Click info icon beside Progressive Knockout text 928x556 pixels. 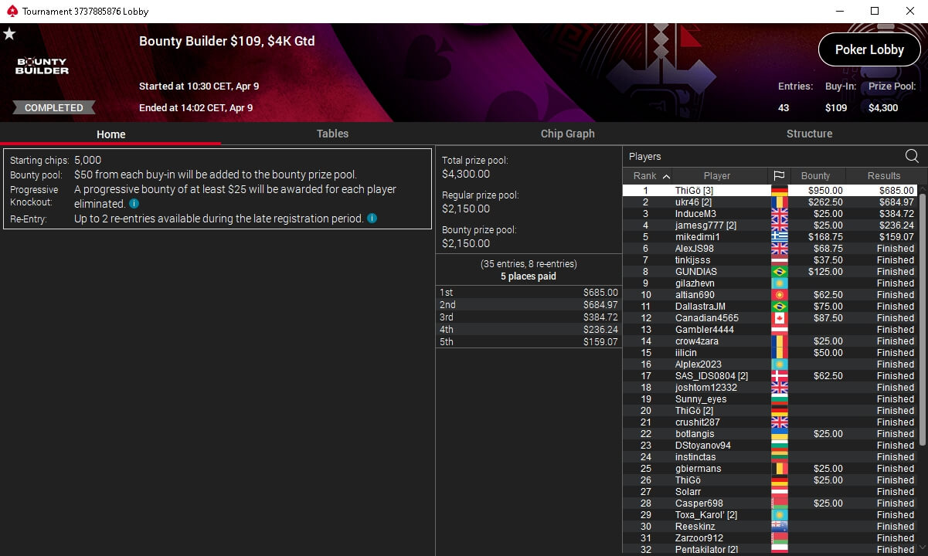(134, 204)
